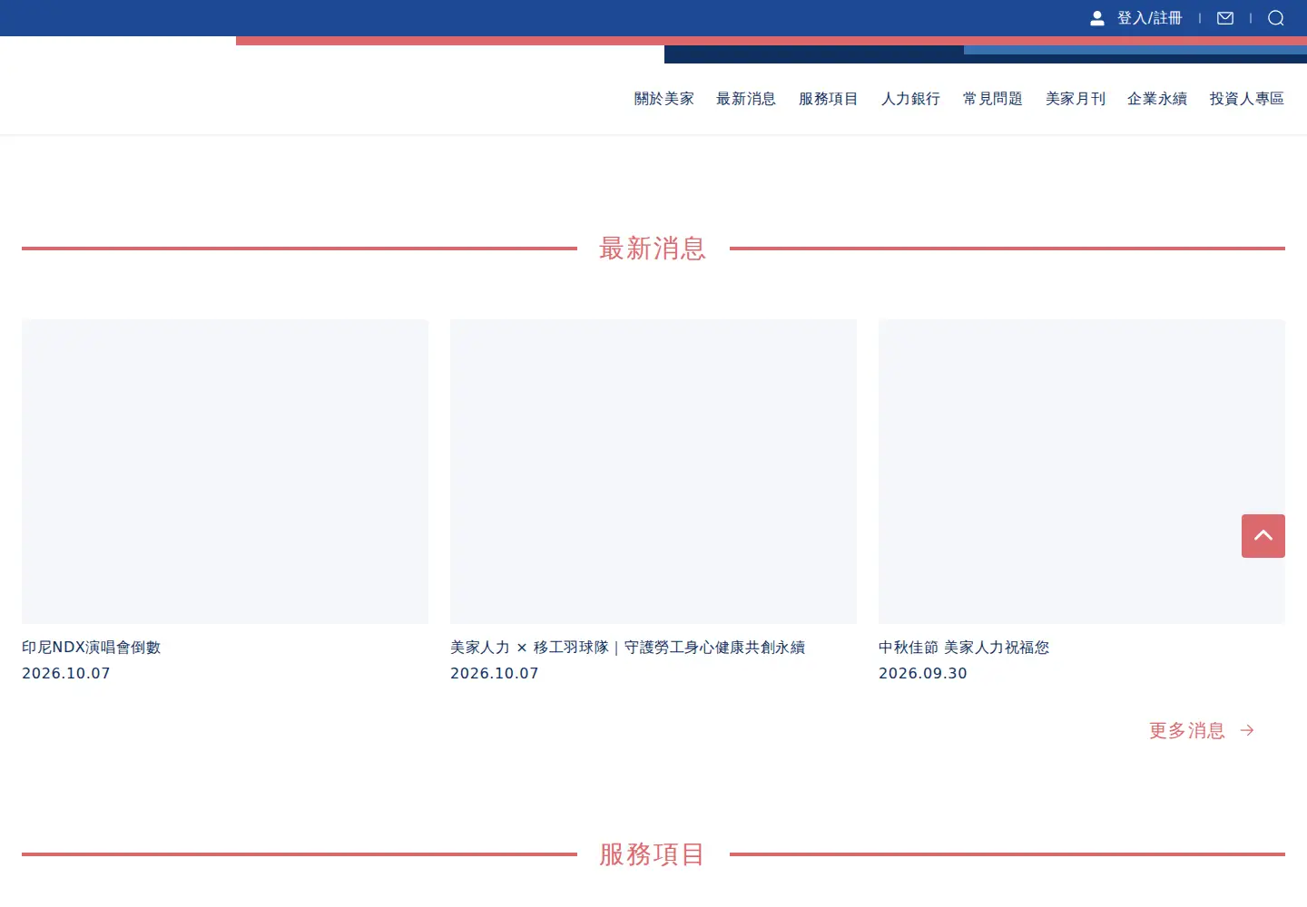This screenshot has height=907, width=1307.
Task: Select 美家月刊 in navigation
Action: (1075, 98)
